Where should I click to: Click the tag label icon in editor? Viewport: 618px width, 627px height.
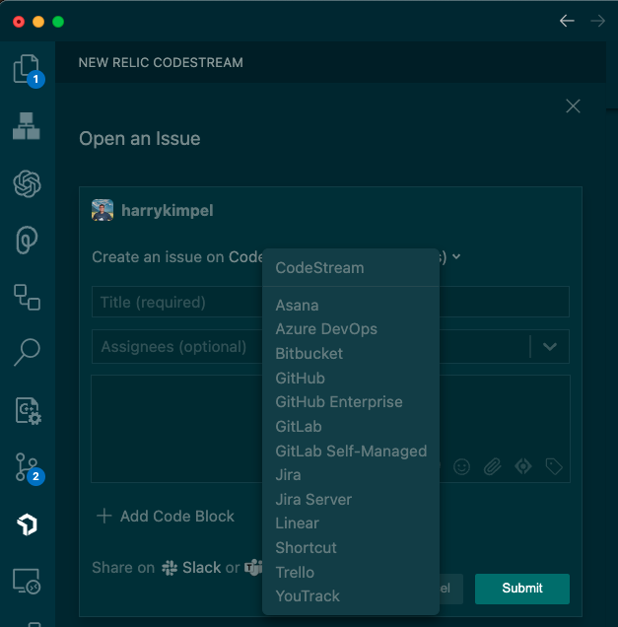[554, 466]
